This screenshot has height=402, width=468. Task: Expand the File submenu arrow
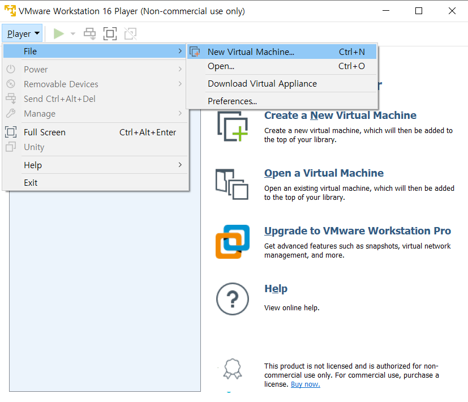[180, 51]
